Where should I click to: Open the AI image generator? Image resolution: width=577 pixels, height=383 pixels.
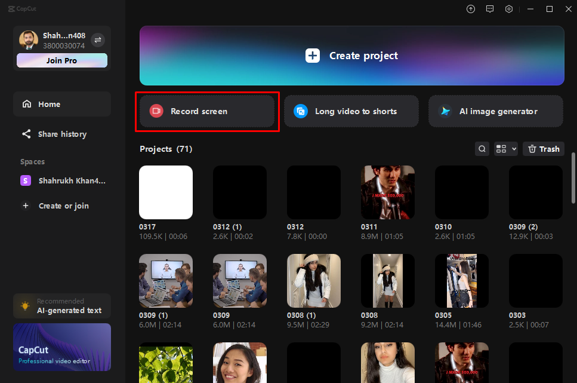(496, 111)
